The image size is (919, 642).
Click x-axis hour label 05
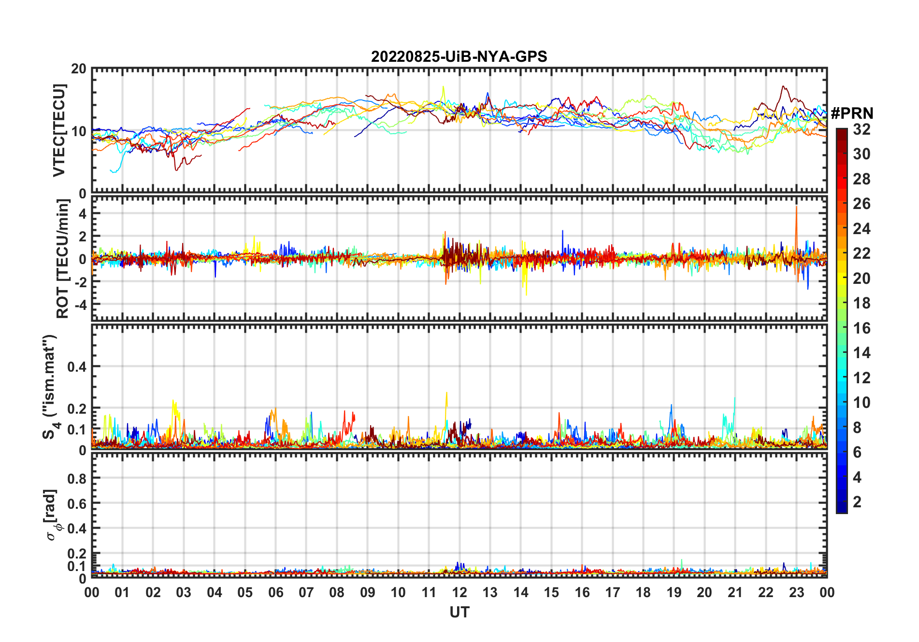tap(245, 592)
